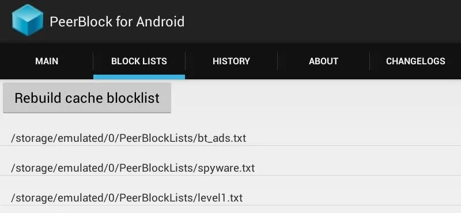Click the blue indicator under BLOCK LISTS

[x=139, y=77]
